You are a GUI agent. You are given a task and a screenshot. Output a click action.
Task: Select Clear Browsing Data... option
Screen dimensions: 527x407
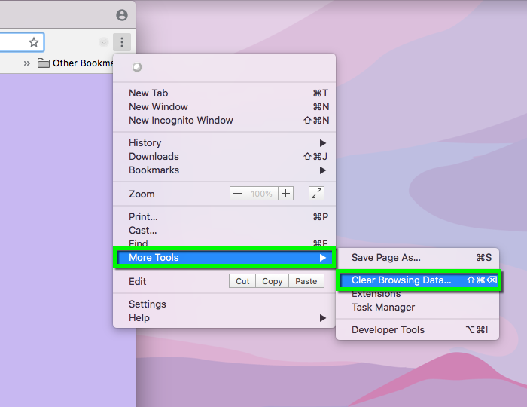pyautogui.click(x=419, y=280)
